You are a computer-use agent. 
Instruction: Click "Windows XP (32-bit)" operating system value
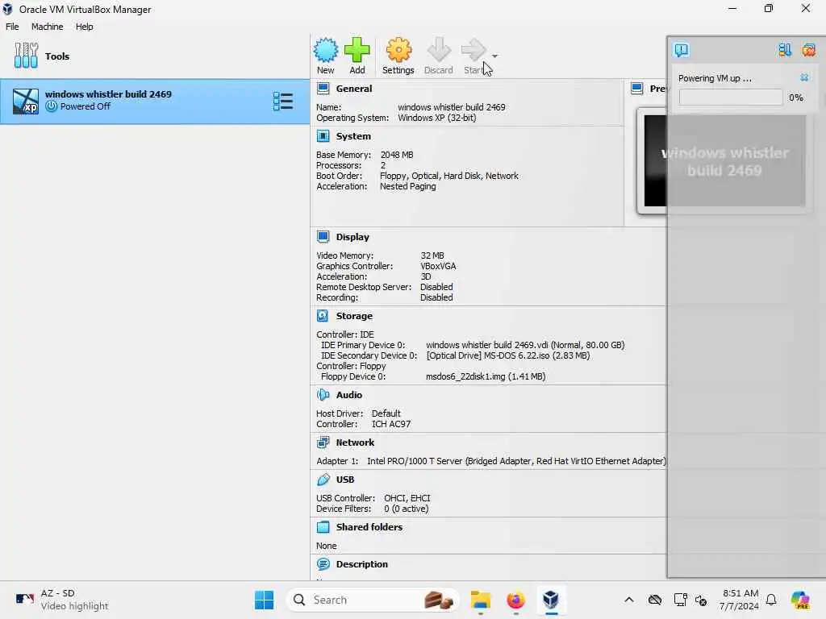(x=436, y=118)
